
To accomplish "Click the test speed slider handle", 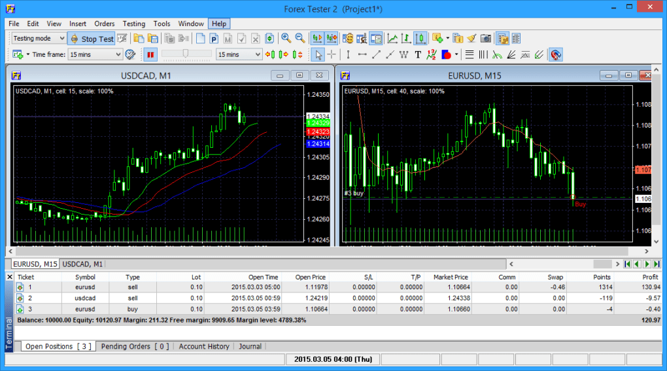I will click(x=186, y=54).
